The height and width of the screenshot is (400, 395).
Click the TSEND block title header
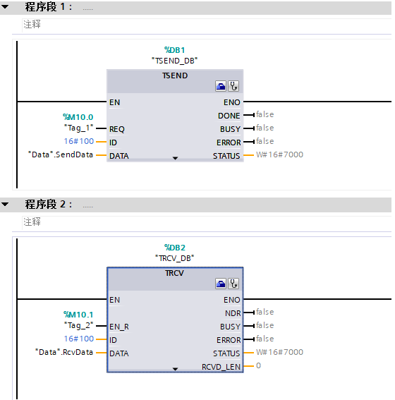coord(175,75)
